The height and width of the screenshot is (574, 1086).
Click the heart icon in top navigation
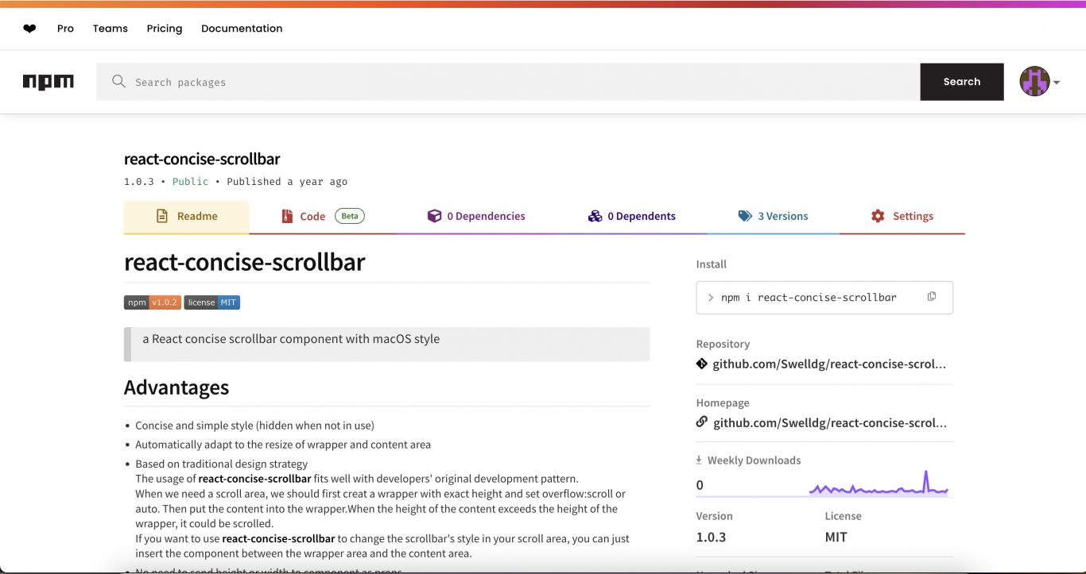(x=29, y=29)
